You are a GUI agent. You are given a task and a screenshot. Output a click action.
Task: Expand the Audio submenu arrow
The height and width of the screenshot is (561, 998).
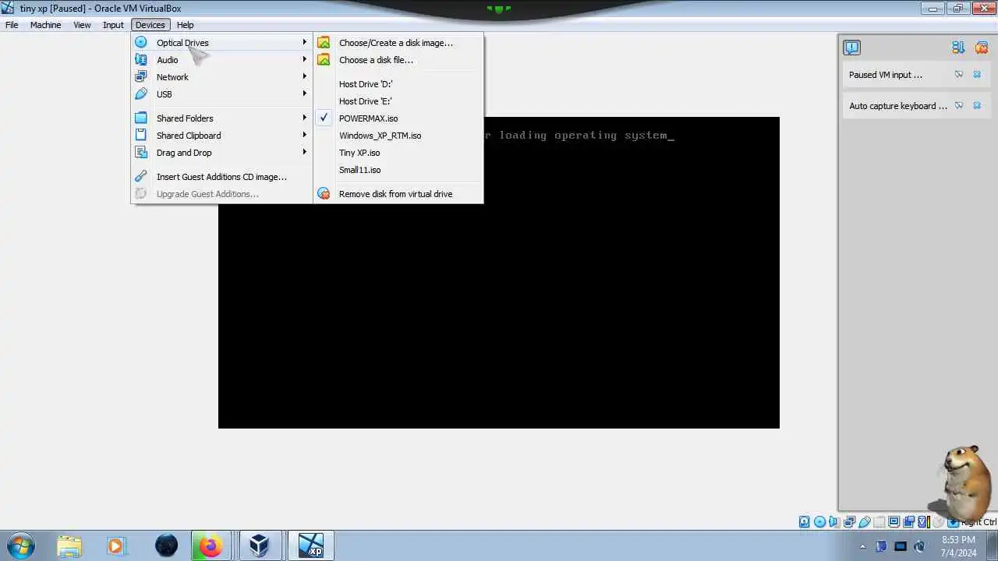[x=305, y=59]
